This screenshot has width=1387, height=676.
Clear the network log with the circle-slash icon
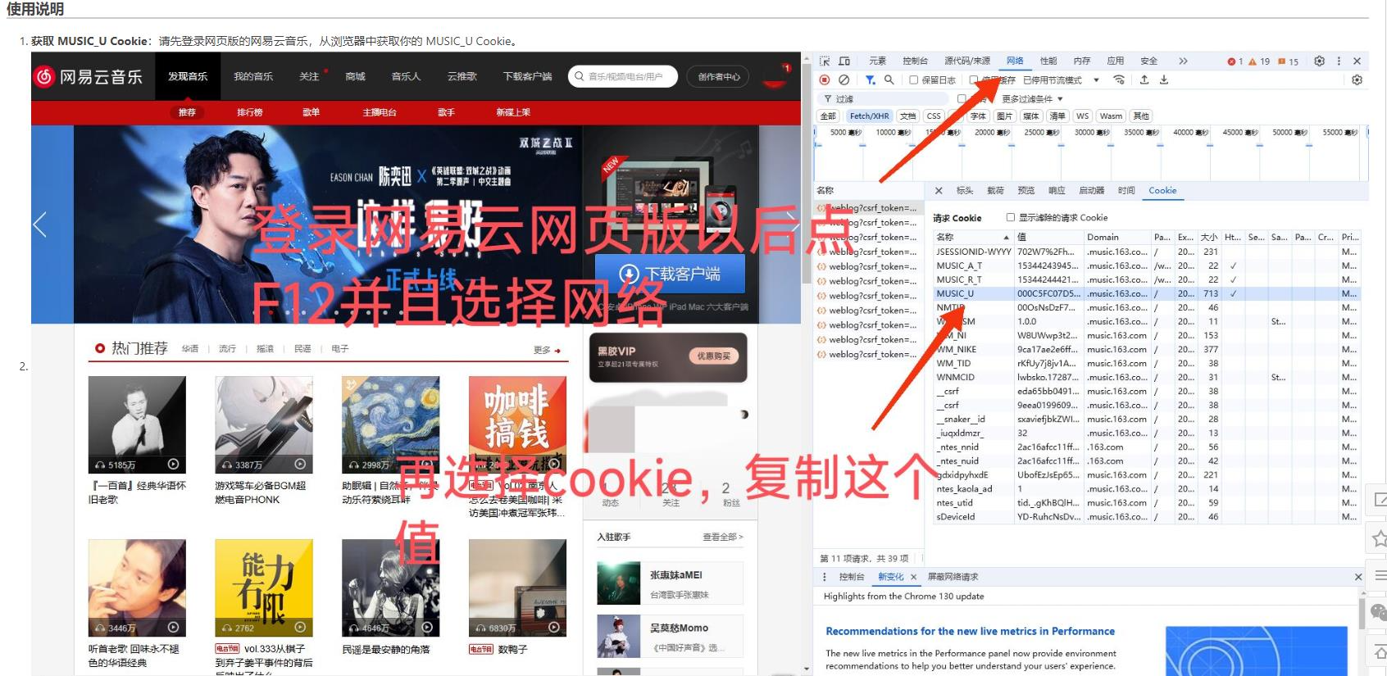(844, 79)
